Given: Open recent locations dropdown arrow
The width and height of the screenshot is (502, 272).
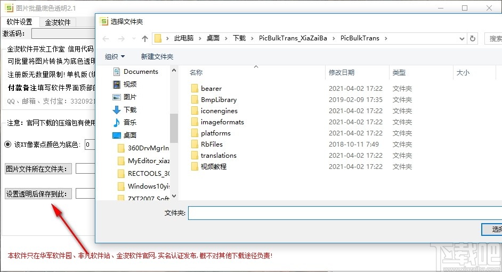Looking at the screenshot, I should click(x=134, y=39).
